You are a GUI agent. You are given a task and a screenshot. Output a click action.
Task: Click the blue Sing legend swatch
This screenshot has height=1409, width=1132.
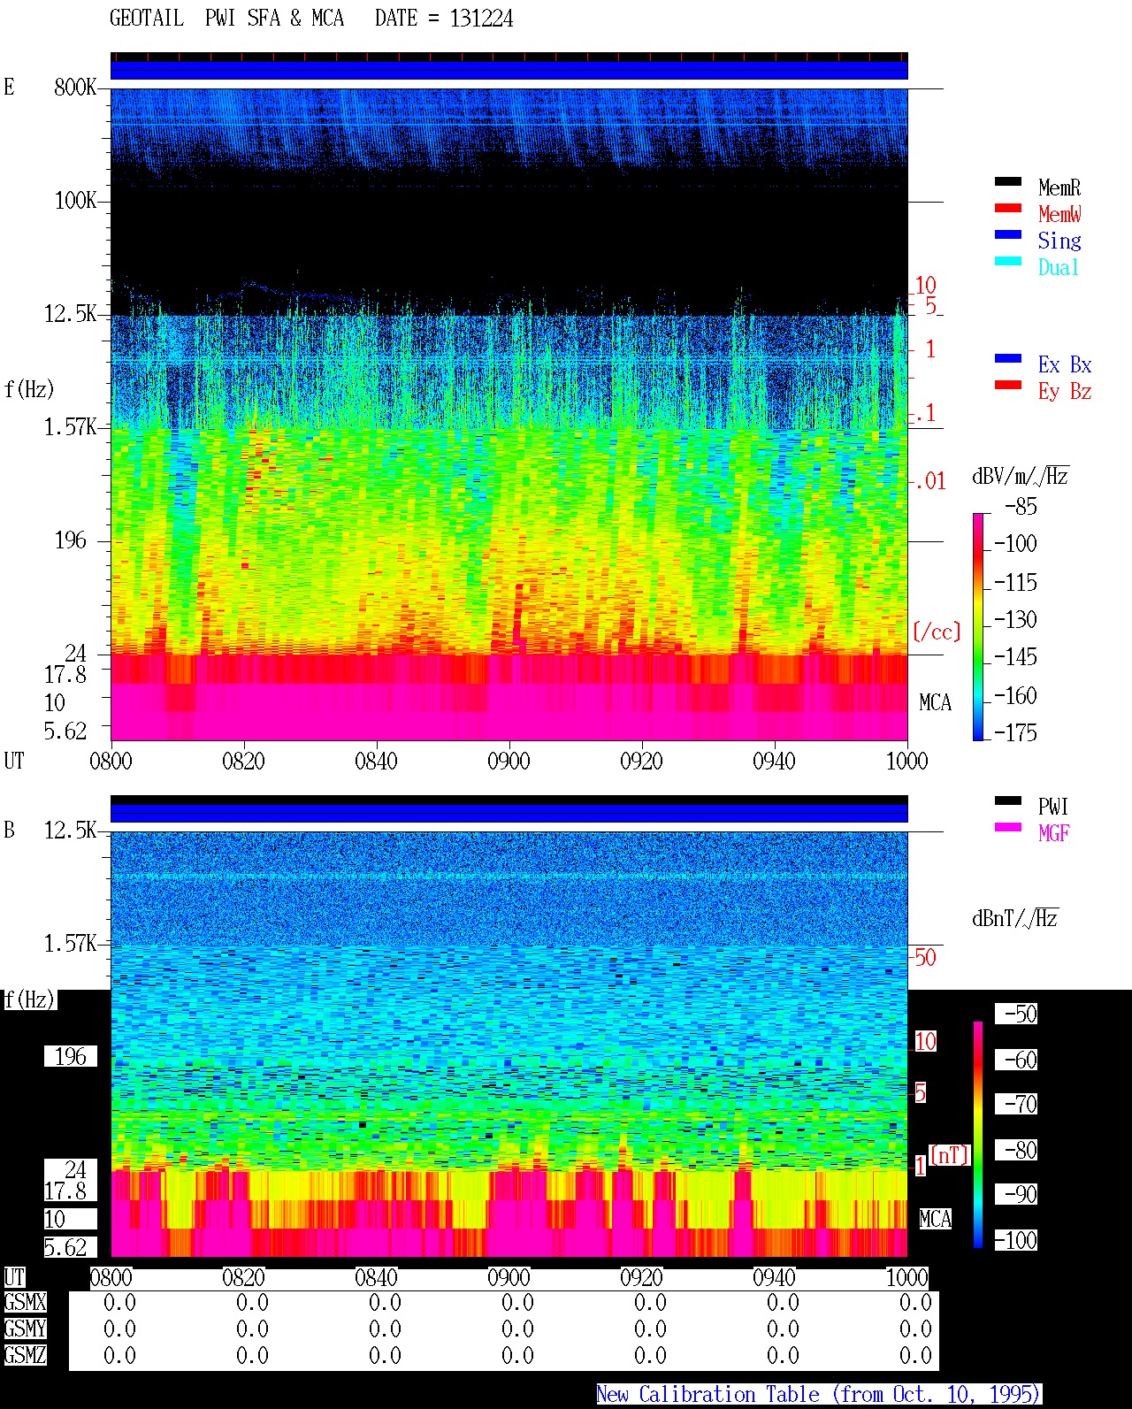click(x=1008, y=235)
